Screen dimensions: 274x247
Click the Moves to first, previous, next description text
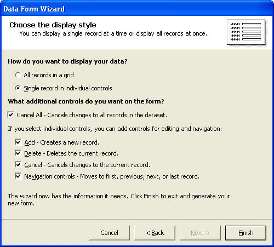[x=140, y=176]
